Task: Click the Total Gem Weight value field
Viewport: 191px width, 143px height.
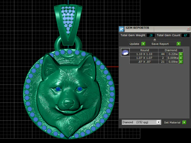Action: click(151, 35)
